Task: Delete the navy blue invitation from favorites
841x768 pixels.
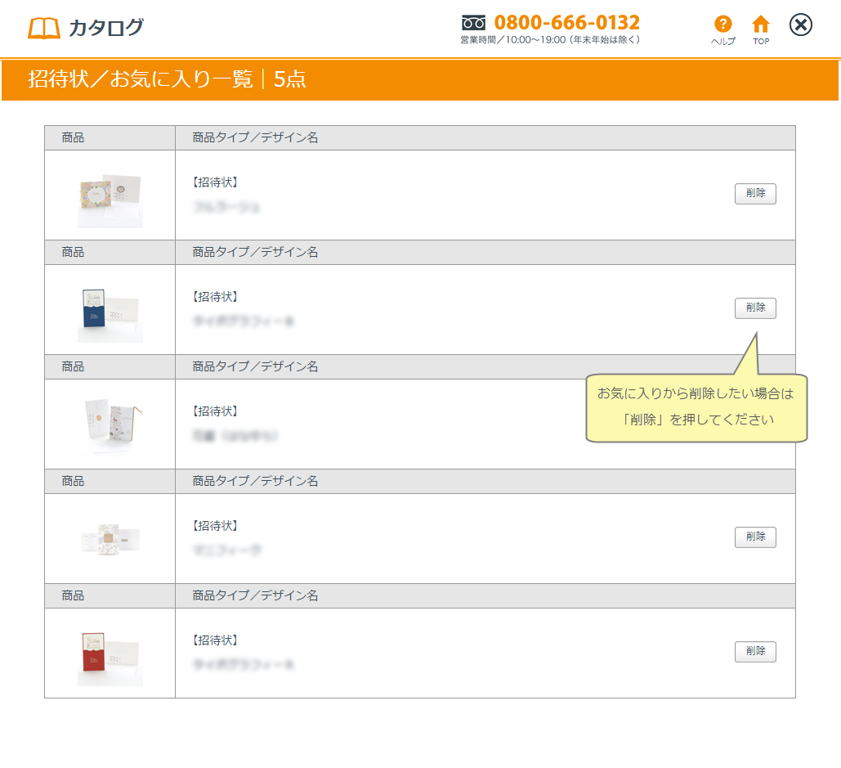Action: tap(755, 308)
